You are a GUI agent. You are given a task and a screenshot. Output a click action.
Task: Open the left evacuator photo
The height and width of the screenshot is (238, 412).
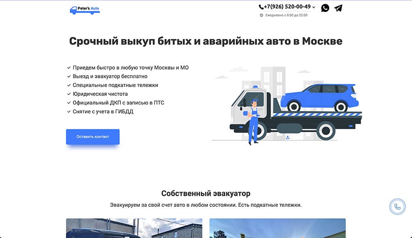pyautogui.click(x=134, y=228)
